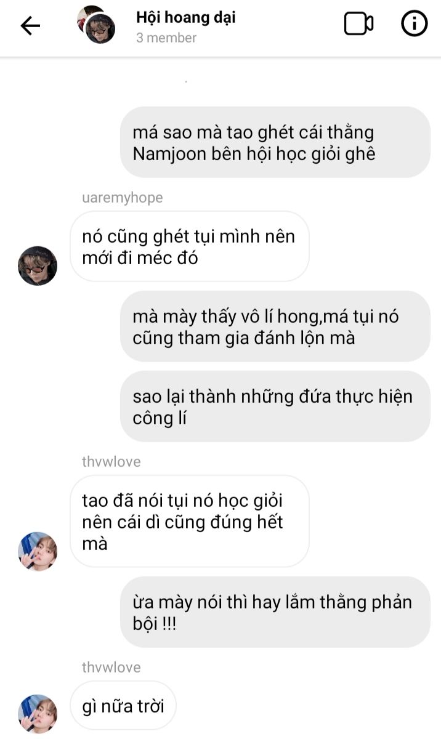
Task: Start a video call with the group
Action: pos(358,24)
